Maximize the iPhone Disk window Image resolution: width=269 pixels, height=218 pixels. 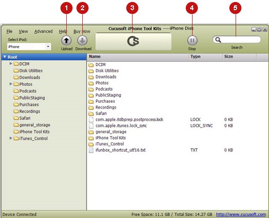(x=259, y=30)
